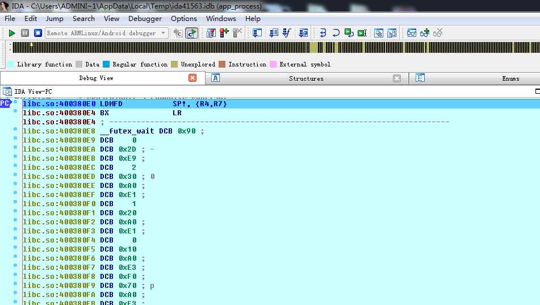Image resolution: width=540 pixels, height=305 pixels.
Task: Click the __futex_wait label
Action: [127, 131]
